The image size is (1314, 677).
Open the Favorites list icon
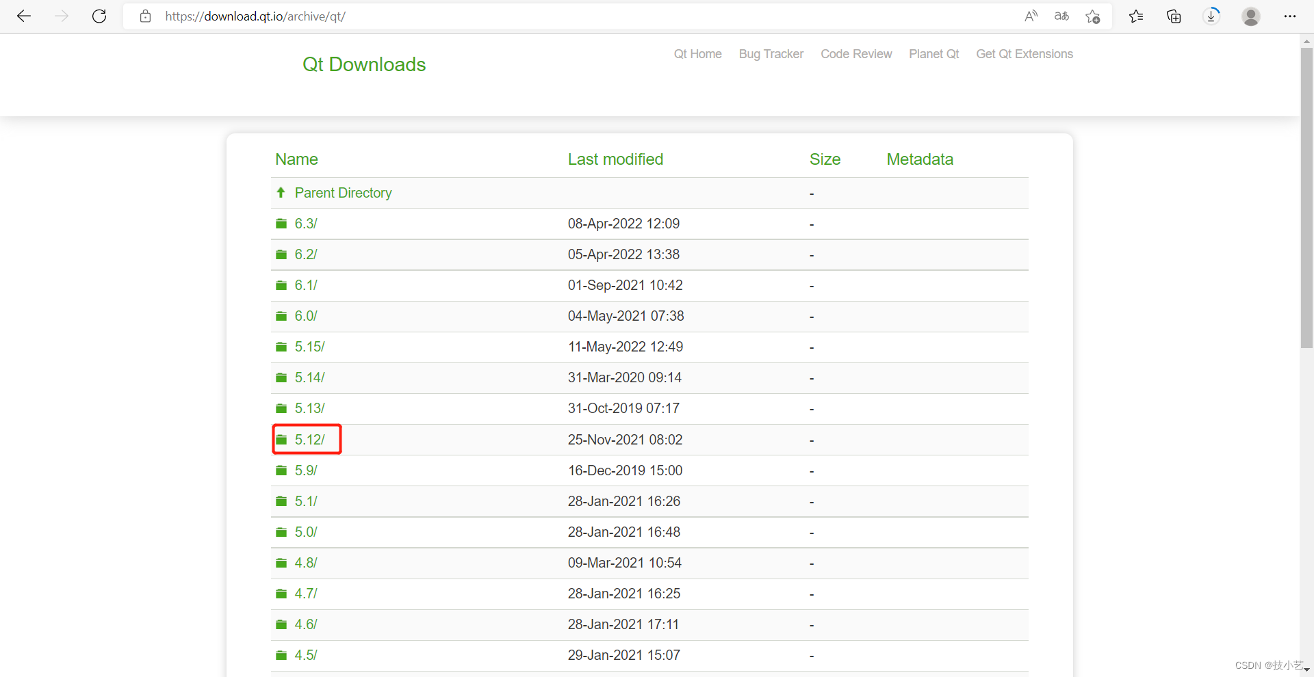pos(1136,16)
